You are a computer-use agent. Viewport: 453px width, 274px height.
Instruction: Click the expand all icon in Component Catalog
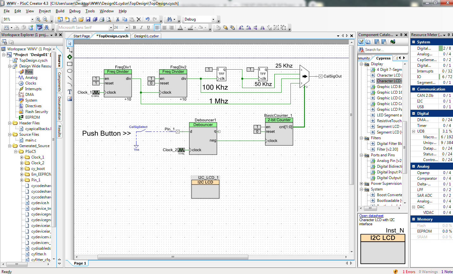click(x=377, y=41)
